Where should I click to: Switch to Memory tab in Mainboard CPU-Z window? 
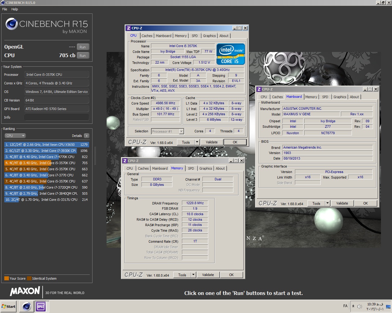[311, 97]
